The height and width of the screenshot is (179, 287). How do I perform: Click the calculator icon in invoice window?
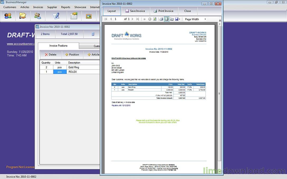(93, 34)
